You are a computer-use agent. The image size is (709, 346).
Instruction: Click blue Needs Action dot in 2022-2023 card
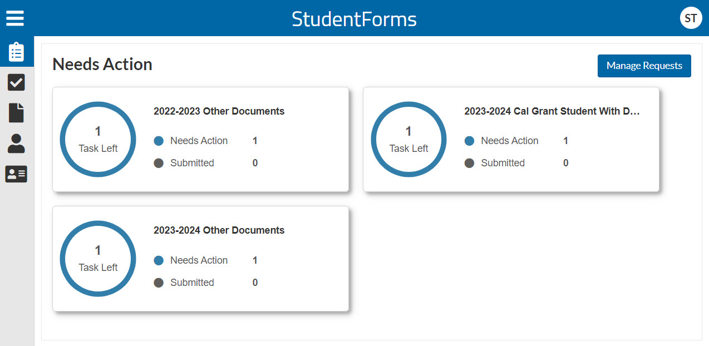tap(159, 141)
